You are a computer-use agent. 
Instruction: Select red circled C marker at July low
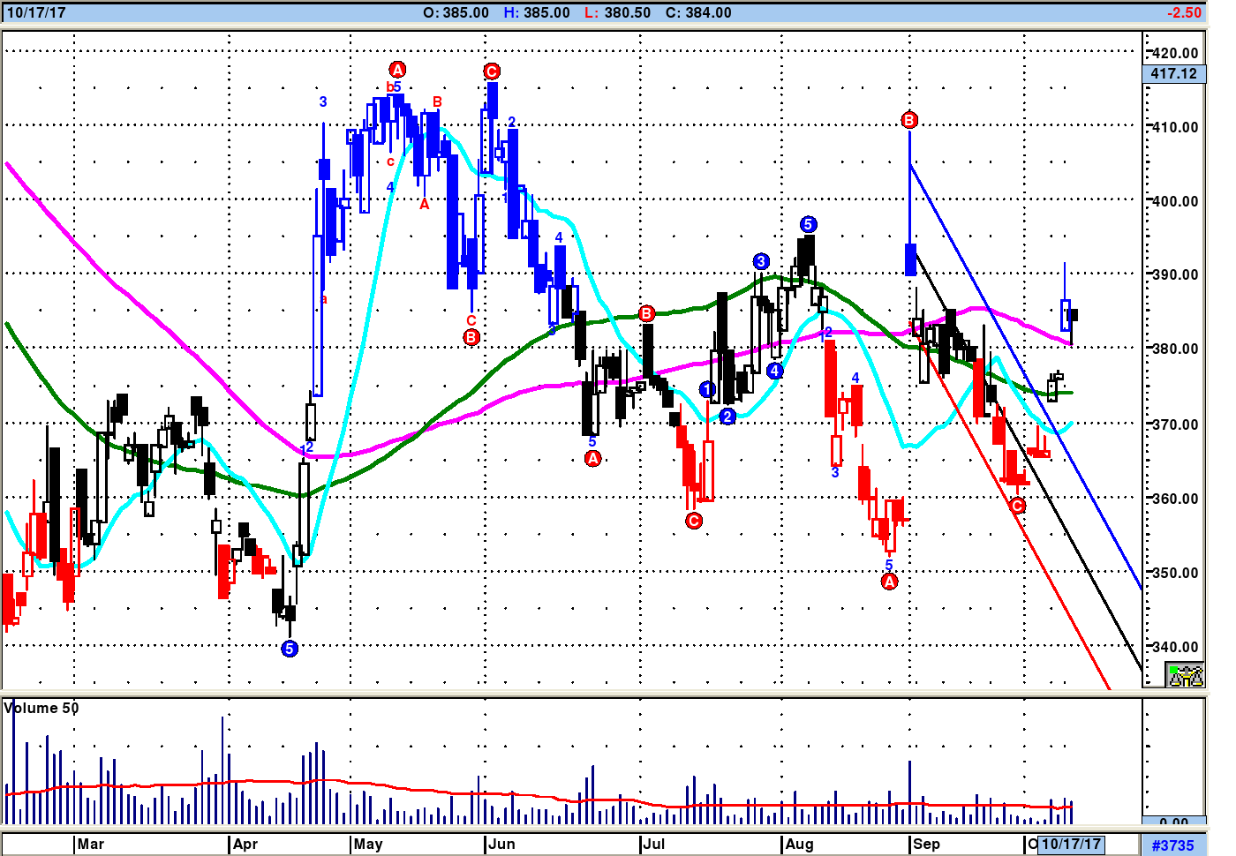(694, 521)
